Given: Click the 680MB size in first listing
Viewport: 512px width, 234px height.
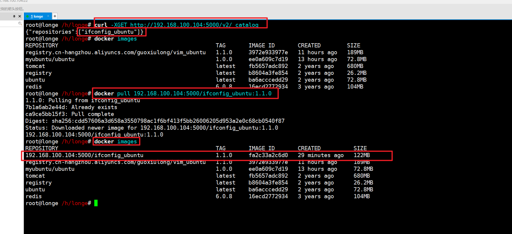Looking at the screenshot, I should pyautogui.click(x=355, y=66).
